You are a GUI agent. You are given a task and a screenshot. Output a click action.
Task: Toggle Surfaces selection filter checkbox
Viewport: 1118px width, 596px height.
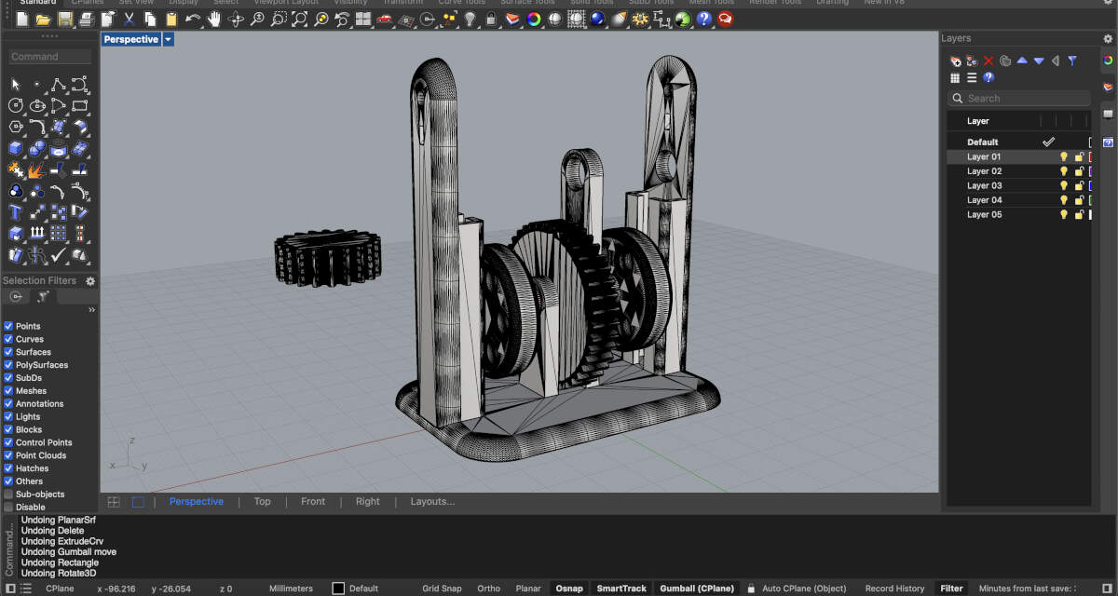tap(8, 352)
